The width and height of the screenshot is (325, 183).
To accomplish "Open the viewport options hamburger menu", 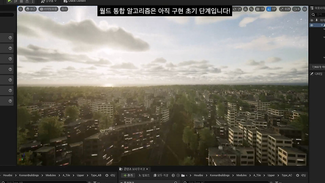I will tap(21, 9).
